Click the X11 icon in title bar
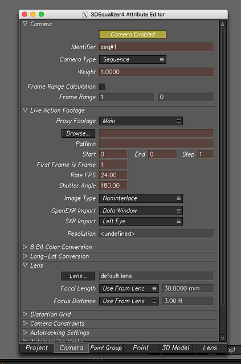 point(85,15)
